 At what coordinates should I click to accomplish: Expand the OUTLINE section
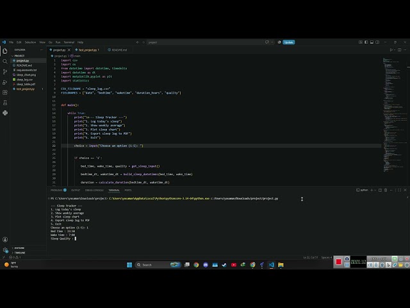pos(18,248)
